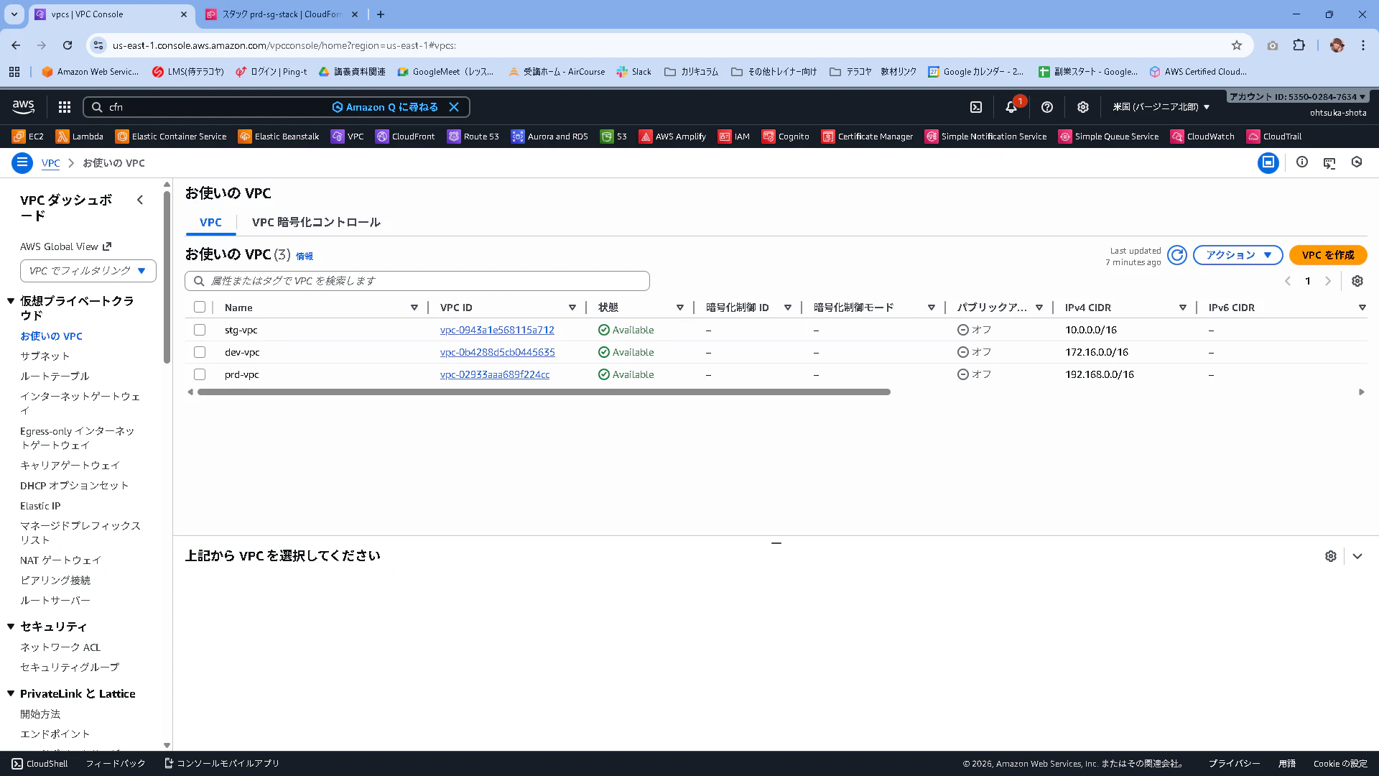Open the region selector 米国 (バージニア北部)
This screenshot has width=1379, height=776.
1161,107
